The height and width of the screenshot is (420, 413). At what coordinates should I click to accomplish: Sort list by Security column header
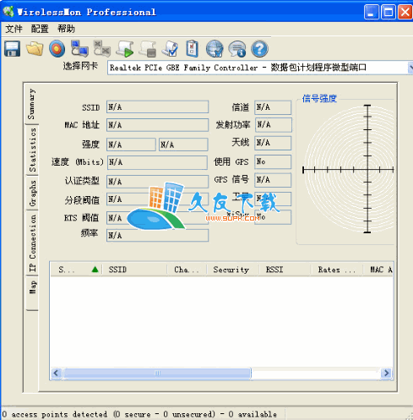tap(233, 270)
